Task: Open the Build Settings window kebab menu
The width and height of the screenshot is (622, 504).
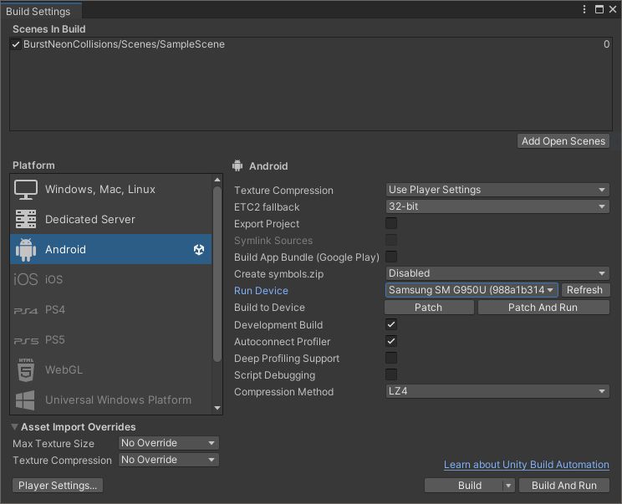Action: (584, 9)
